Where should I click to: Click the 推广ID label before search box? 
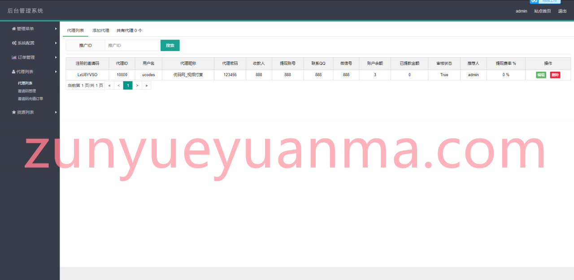click(x=86, y=45)
